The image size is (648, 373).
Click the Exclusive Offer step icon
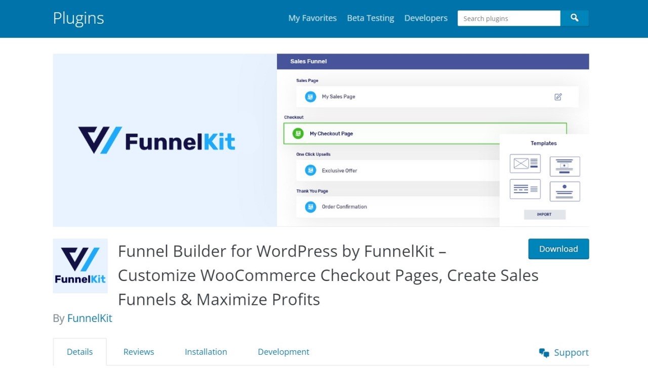[310, 170]
